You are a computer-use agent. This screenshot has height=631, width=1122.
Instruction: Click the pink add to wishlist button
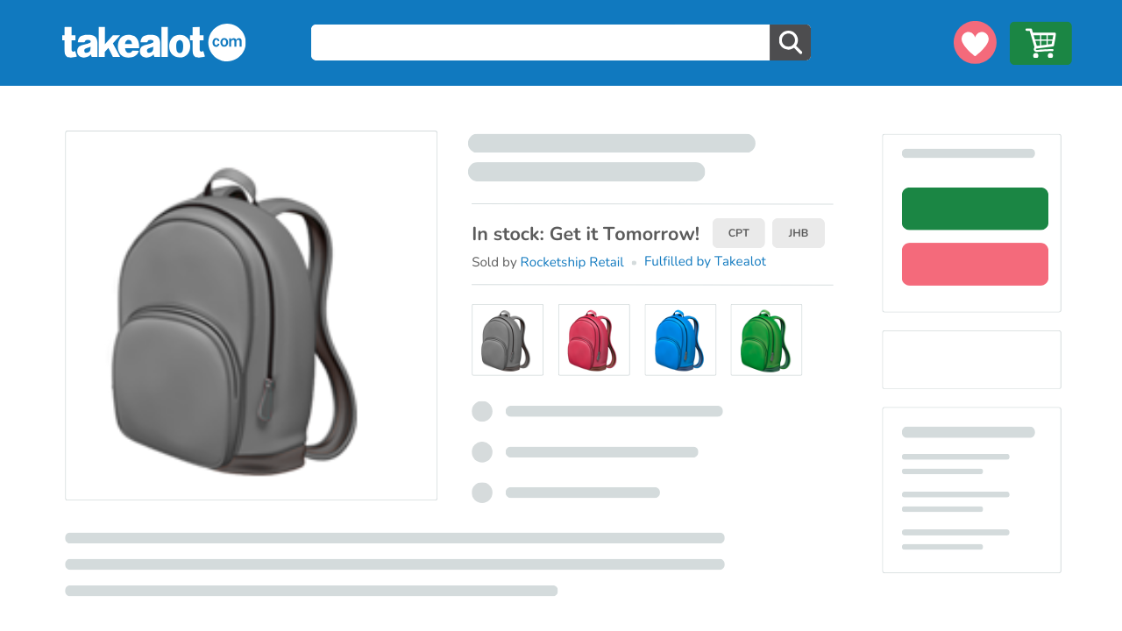click(x=975, y=264)
